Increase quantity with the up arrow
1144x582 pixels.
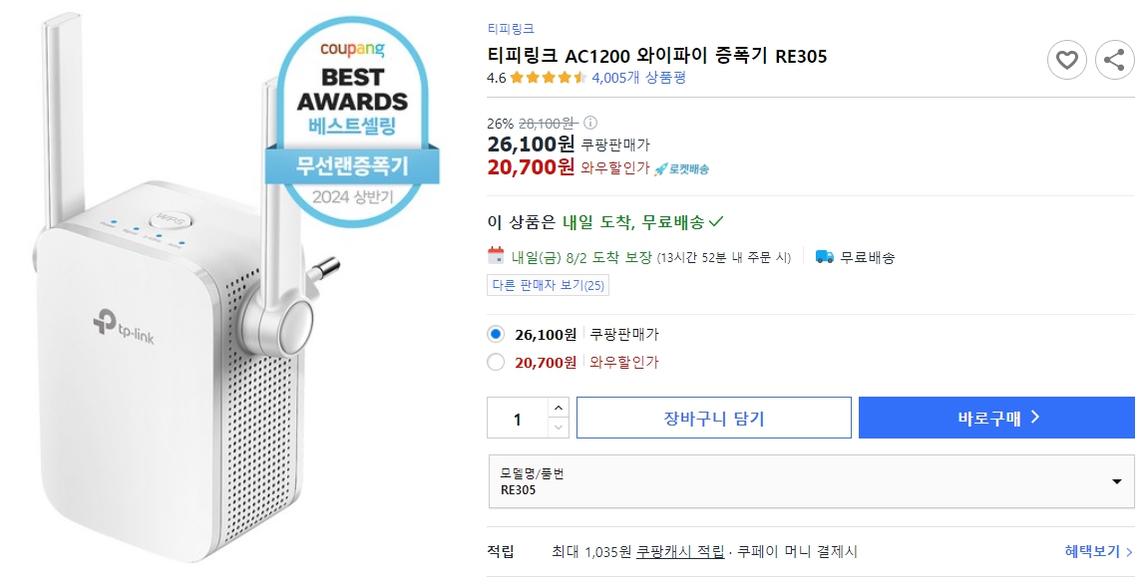[561, 407]
